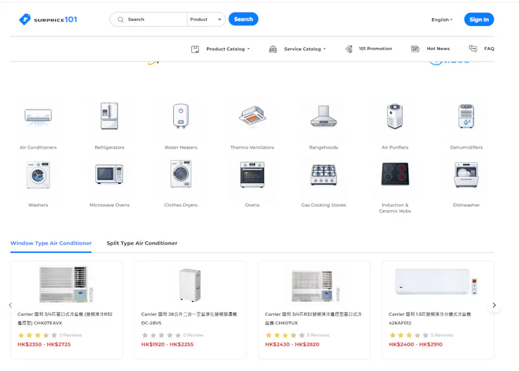The image size is (519, 371).
Task: Expand the Product Catalog menu
Action: (228, 49)
